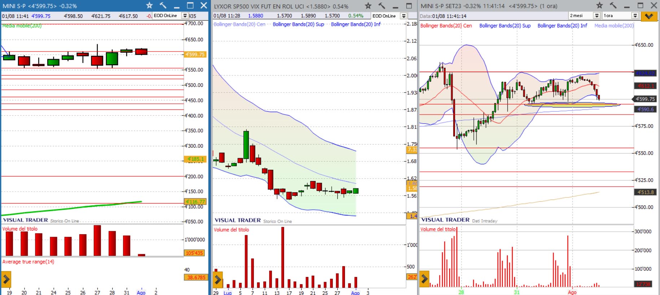The height and width of the screenshot is (295, 660).
Task: Click the orange 4'599.75 price tag in the daily chart
Action: coord(195,54)
